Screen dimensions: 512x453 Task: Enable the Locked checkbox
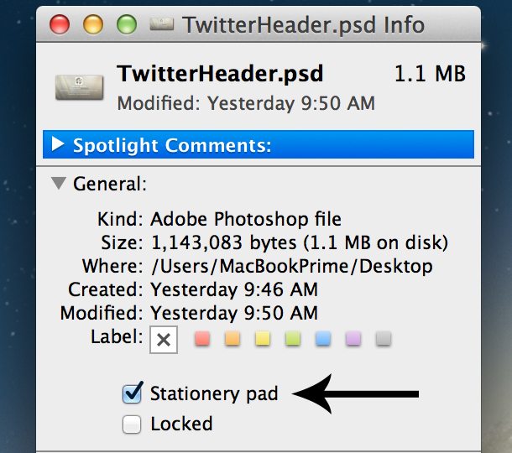[132, 424]
